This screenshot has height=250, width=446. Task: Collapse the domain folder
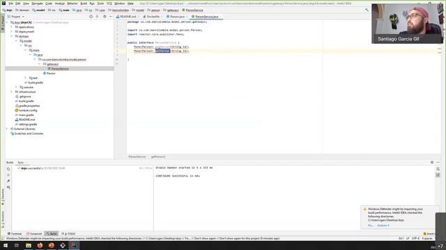[x=11, y=36]
